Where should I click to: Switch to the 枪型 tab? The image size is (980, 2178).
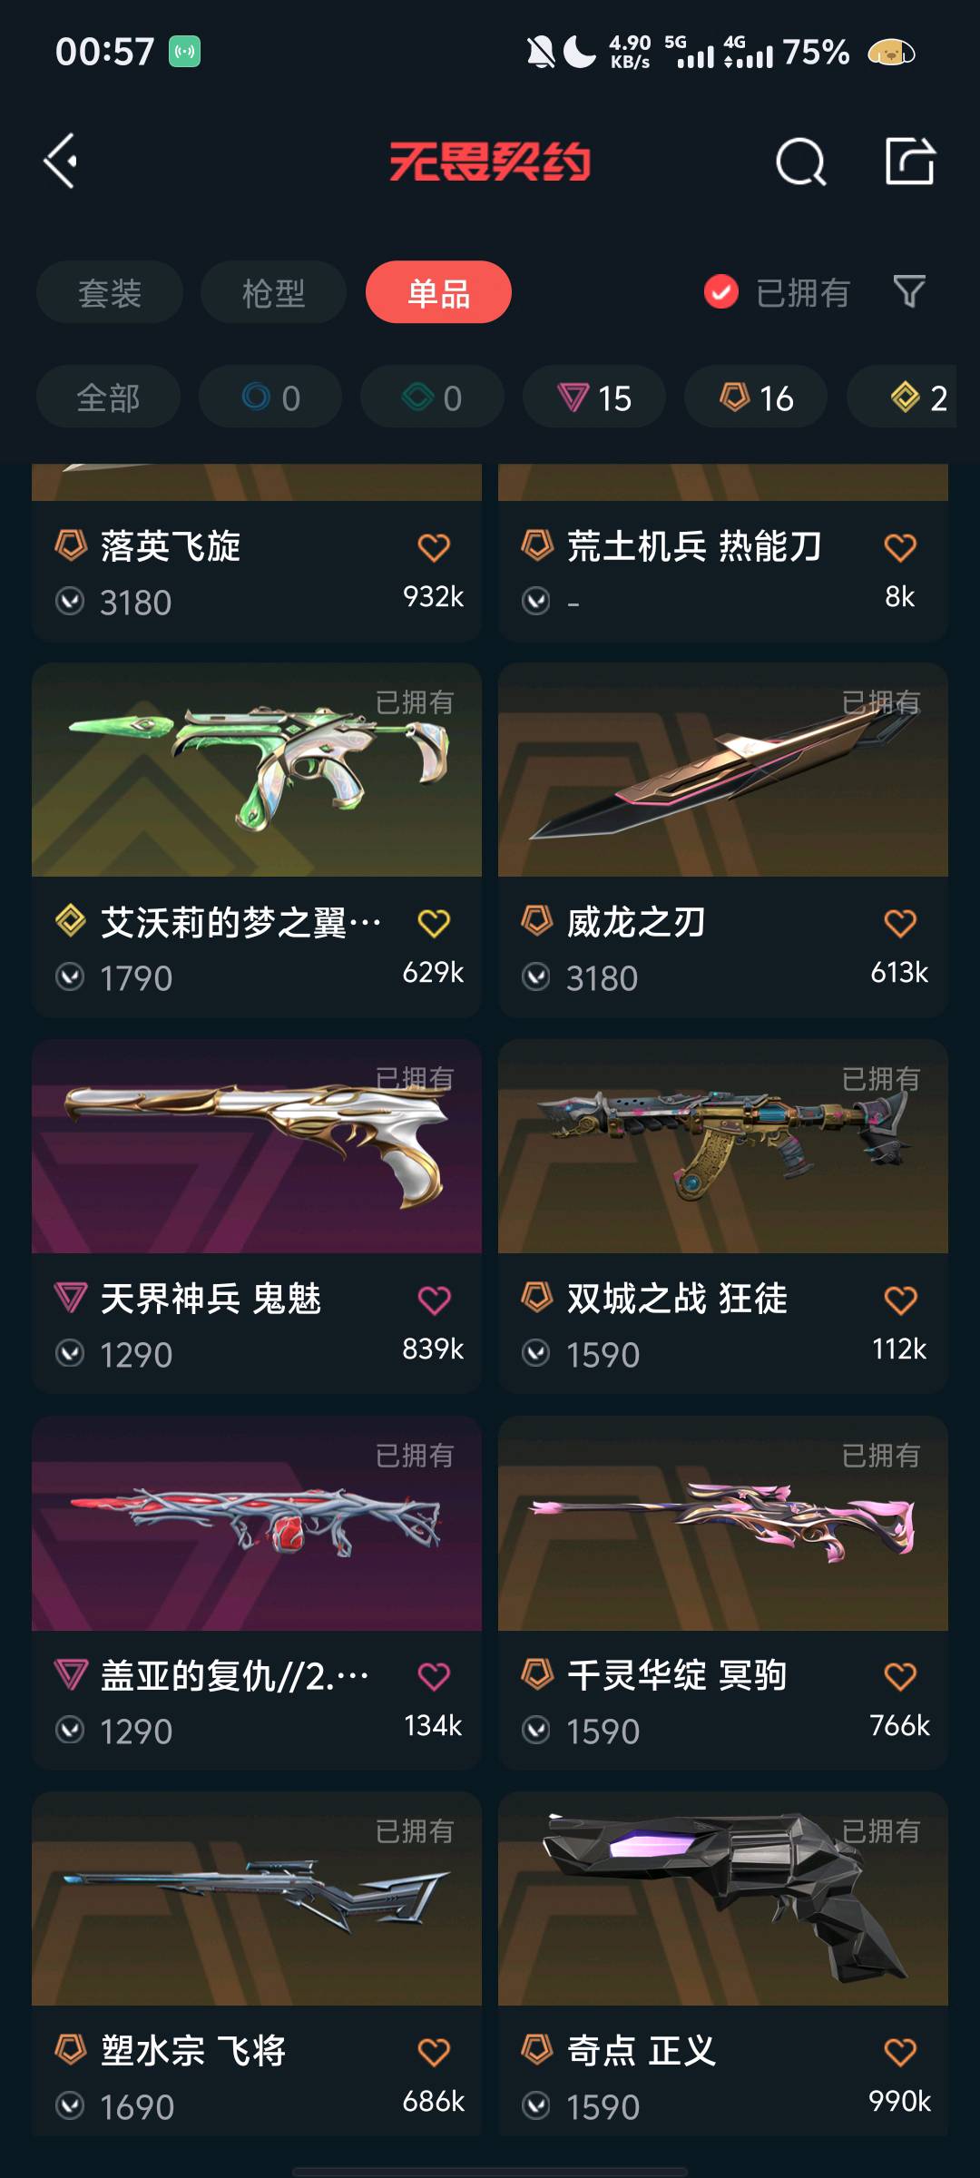[273, 292]
